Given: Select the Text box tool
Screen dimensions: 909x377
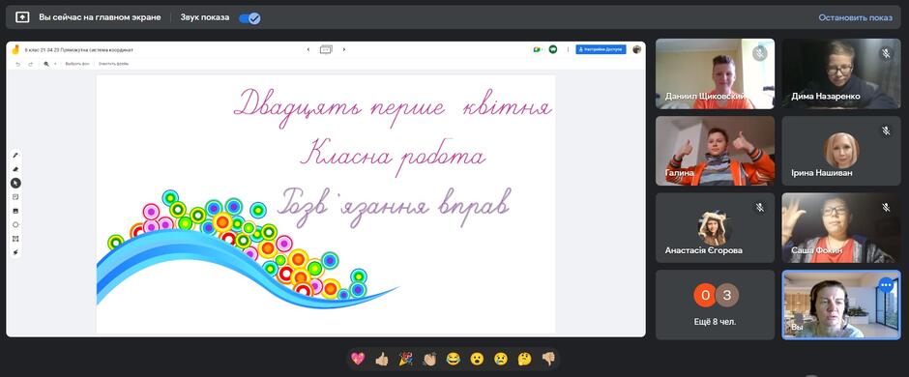Looking at the screenshot, I should [x=15, y=239].
